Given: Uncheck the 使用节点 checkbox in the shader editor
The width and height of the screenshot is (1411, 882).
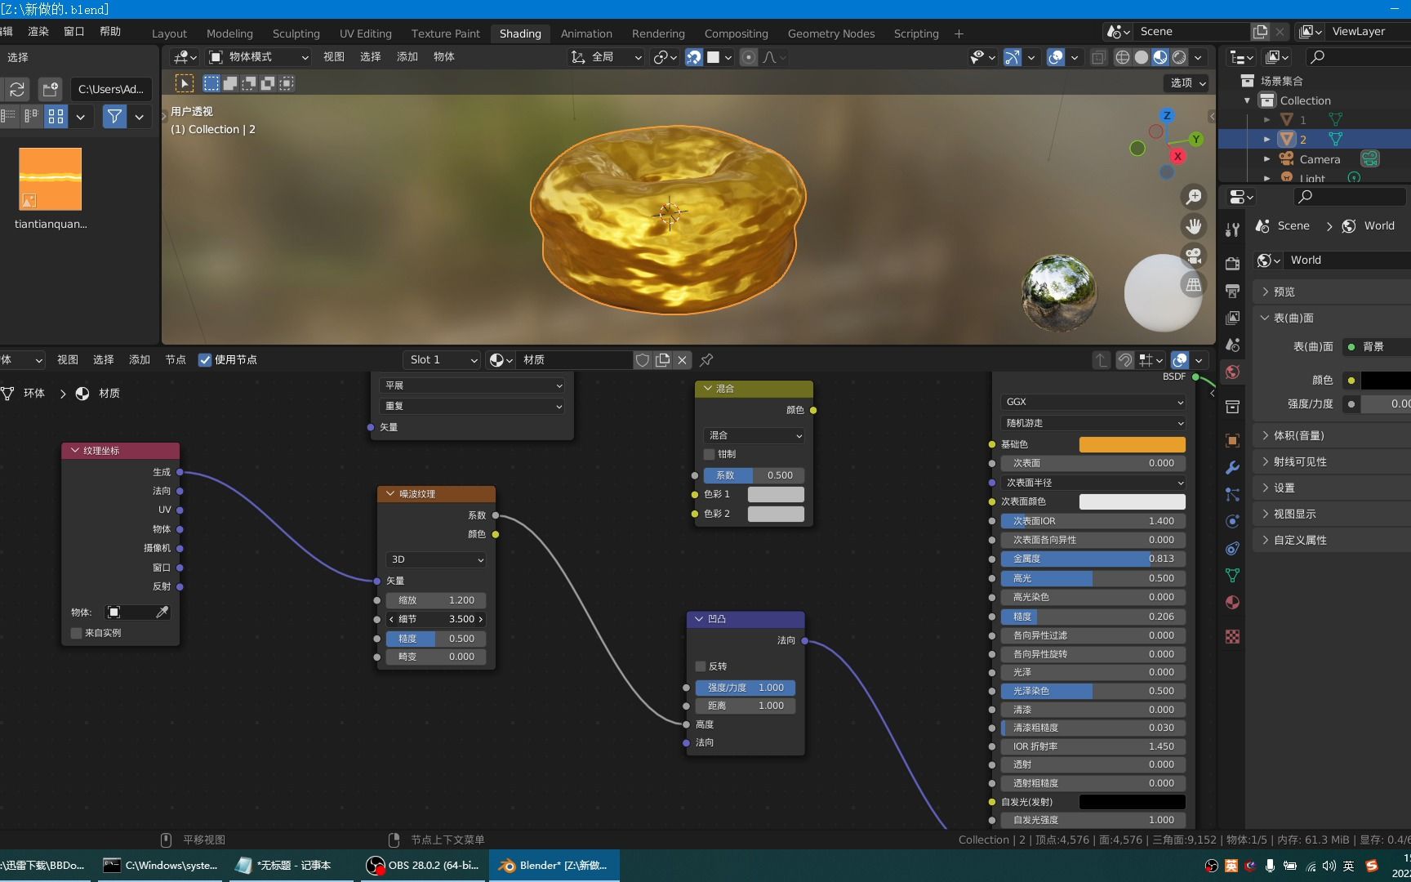Looking at the screenshot, I should pyautogui.click(x=205, y=360).
